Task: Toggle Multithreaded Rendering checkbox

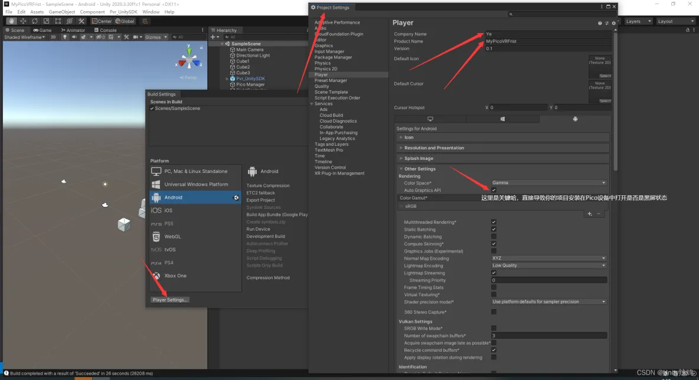Action: (494, 222)
